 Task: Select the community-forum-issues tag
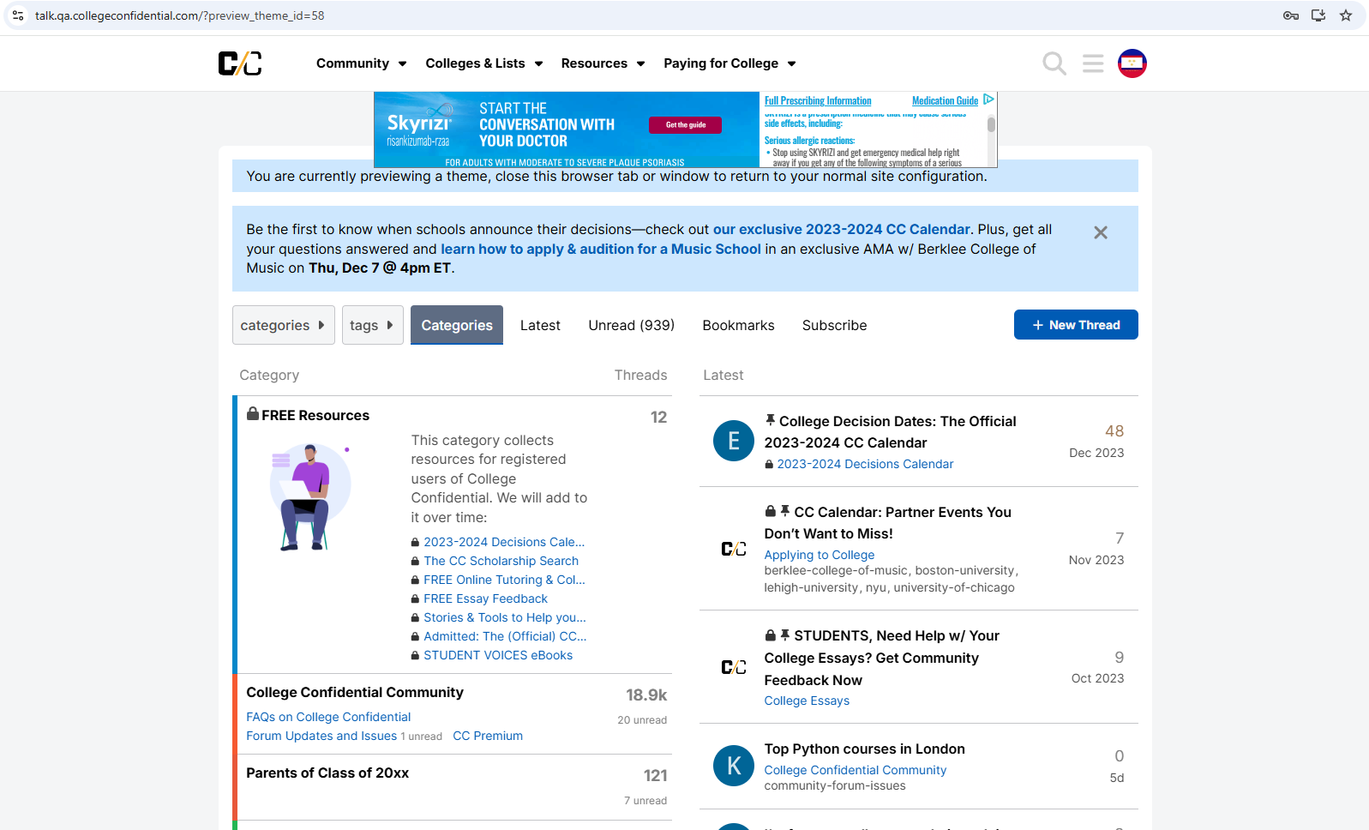[835, 785]
